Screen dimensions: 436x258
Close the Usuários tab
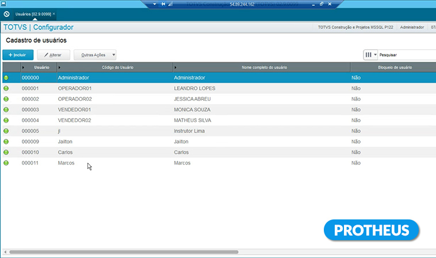53,13
